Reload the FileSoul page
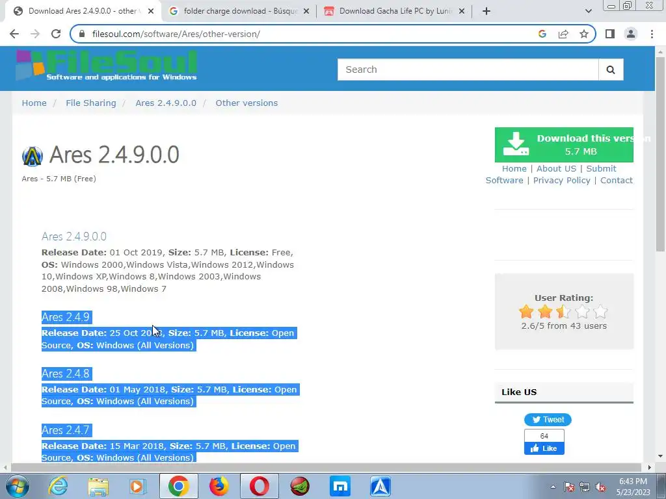 point(56,34)
